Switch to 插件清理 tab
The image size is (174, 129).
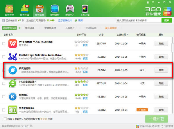coord(30,28)
